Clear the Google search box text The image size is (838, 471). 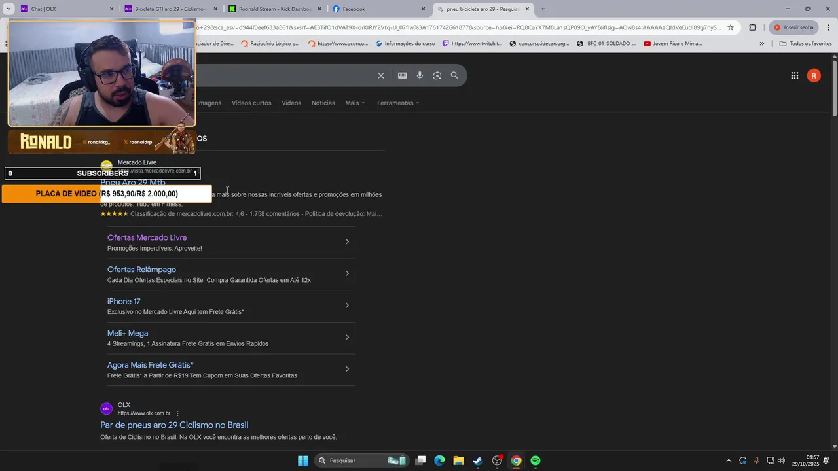coord(381,75)
